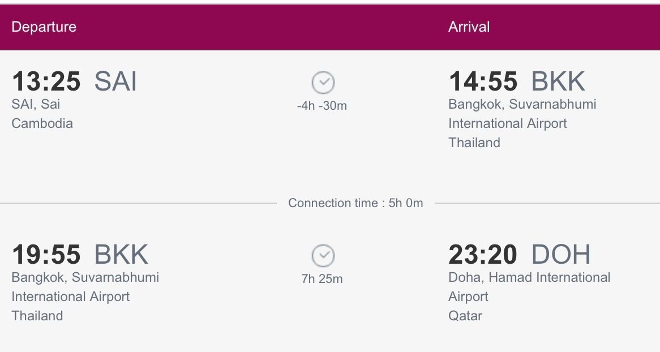The image size is (660, 352).
Task: Click the 13:25 departure time
Action: (x=46, y=81)
